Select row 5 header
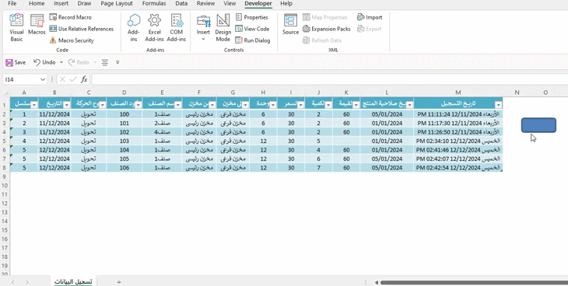Screen dimensions: 568x286 (5, 141)
